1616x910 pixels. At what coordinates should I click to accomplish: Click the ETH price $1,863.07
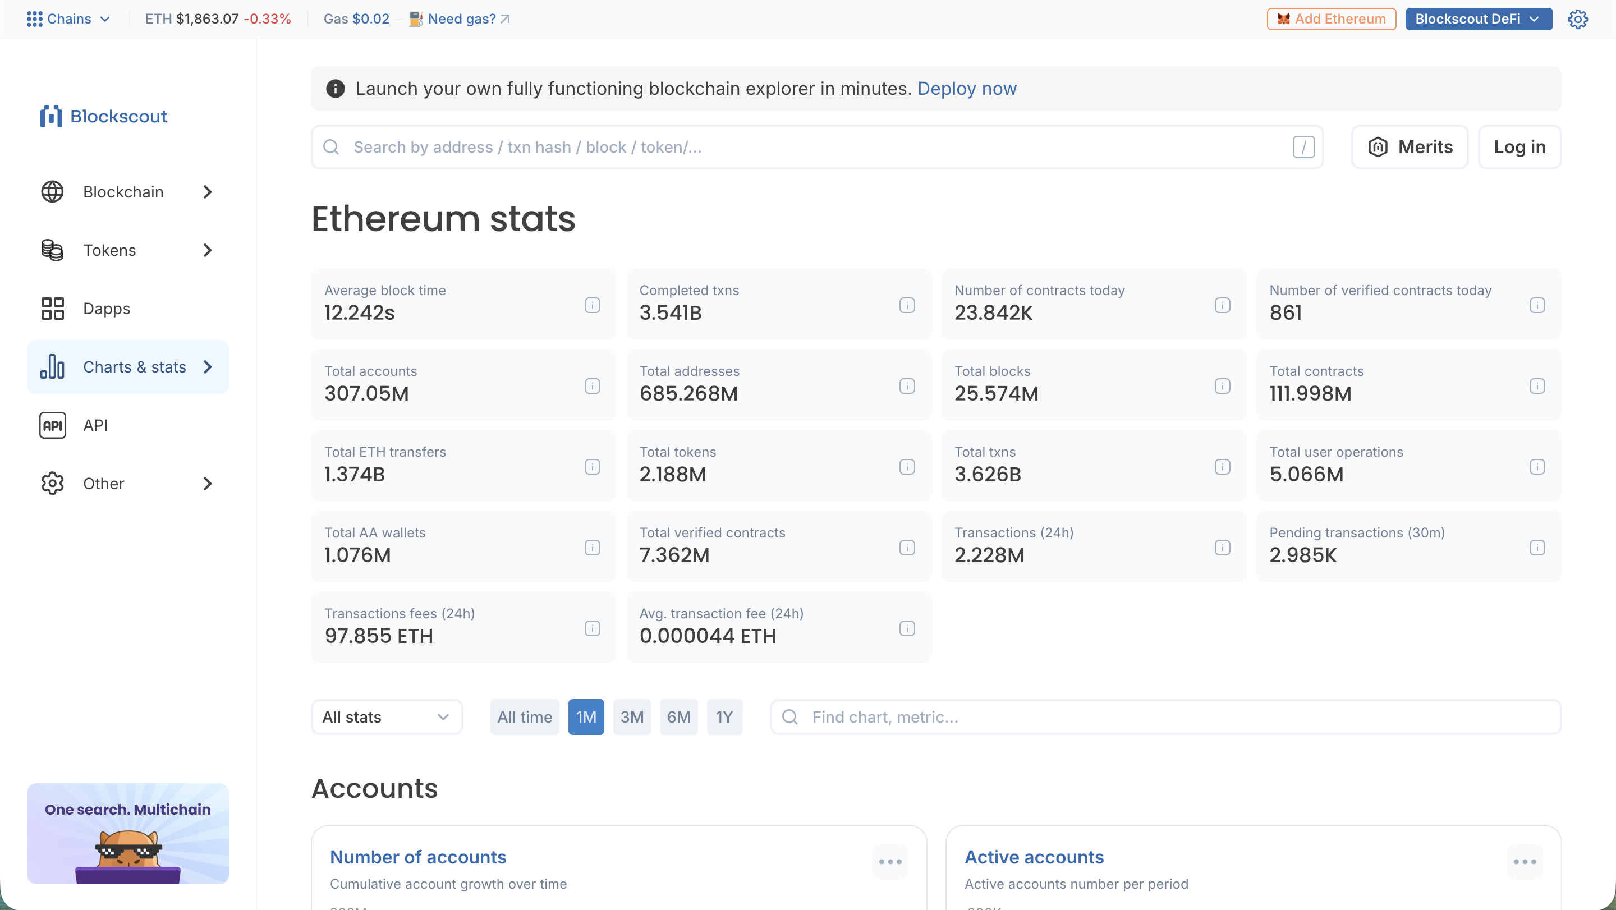pyautogui.click(x=207, y=19)
